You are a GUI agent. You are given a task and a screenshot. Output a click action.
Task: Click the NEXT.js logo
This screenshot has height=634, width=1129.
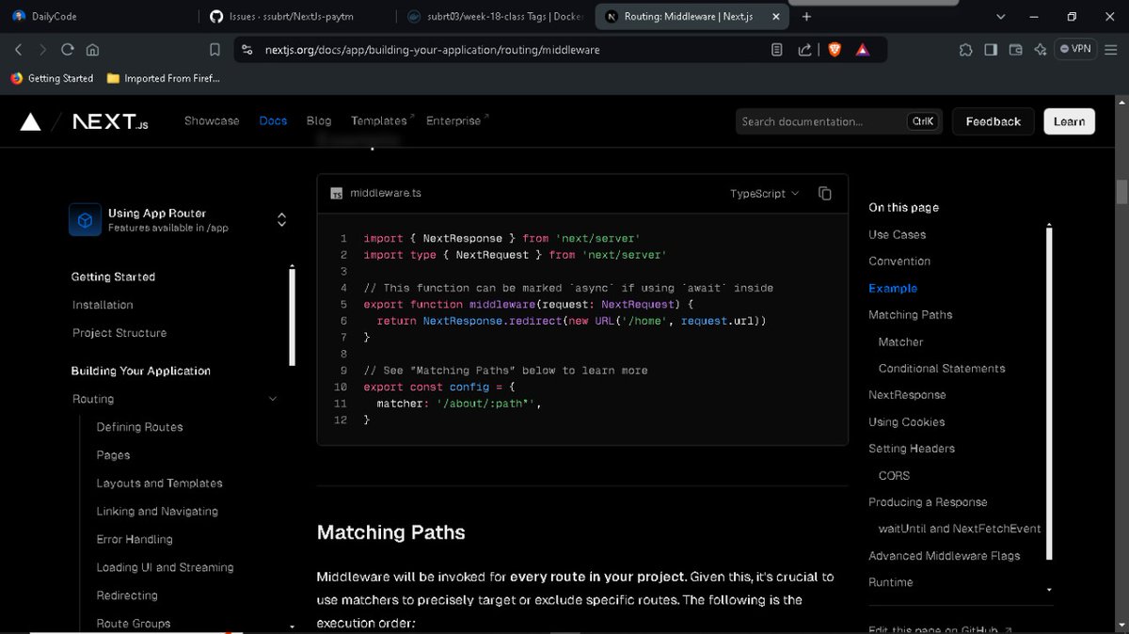click(110, 121)
